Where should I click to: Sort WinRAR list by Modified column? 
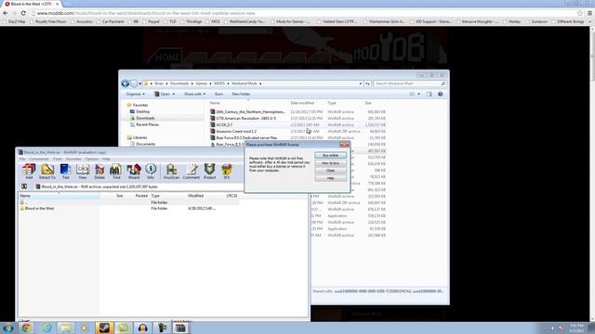point(196,196)
